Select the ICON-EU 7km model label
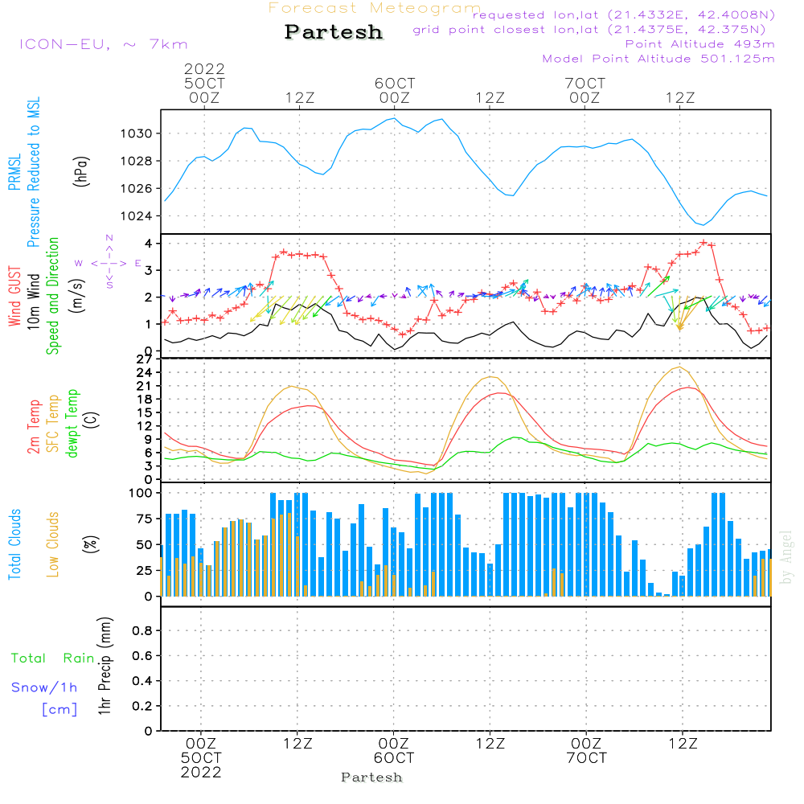 coord(104,44)
